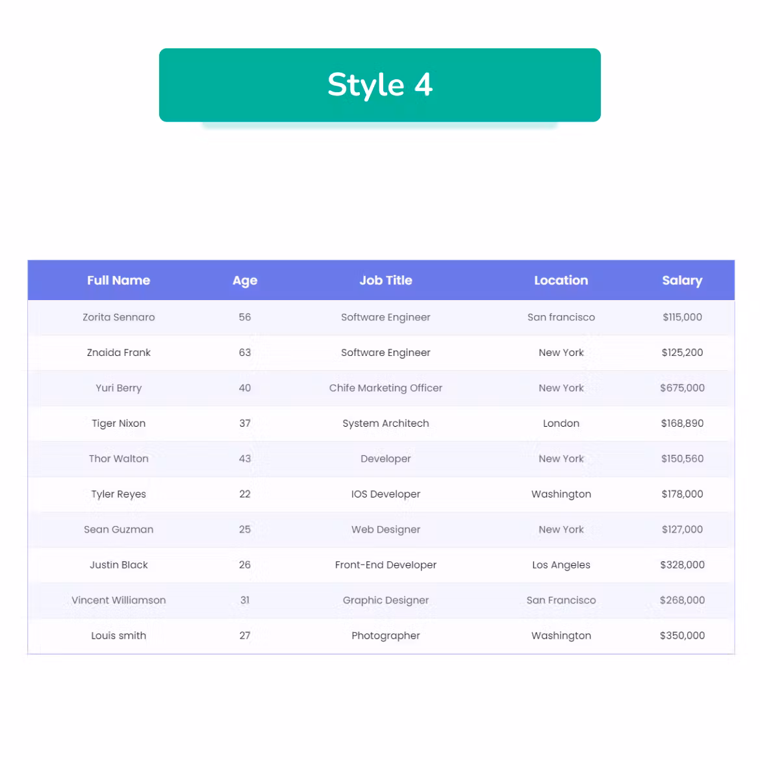Click the name Vincent Williamson
Image resolution: width=760 pixels, height=760 pixels.
pos(118,600)
